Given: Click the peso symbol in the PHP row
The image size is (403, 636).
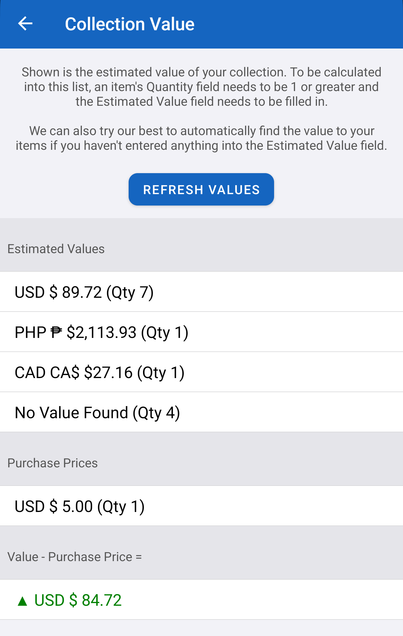Looking at the screenshot, I should tap(56, 332).
